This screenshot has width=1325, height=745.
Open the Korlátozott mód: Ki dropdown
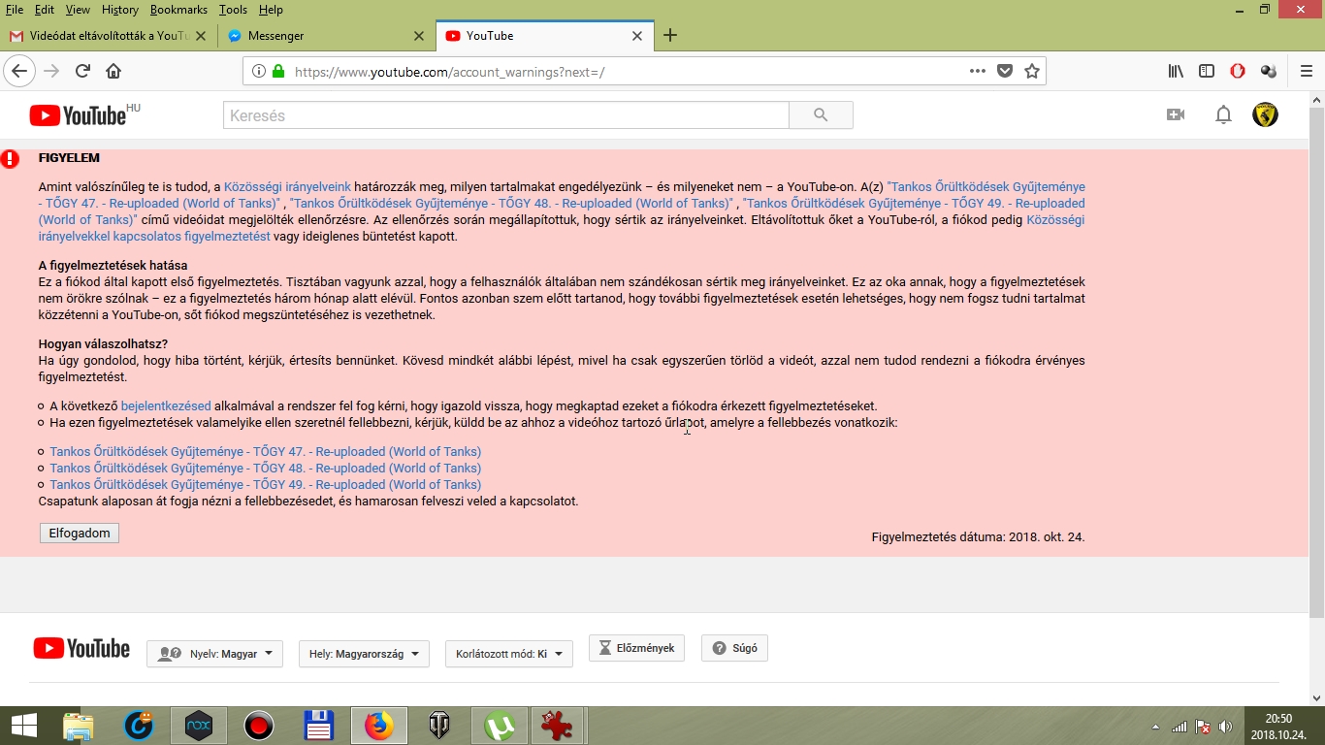(x=508, y=654)
